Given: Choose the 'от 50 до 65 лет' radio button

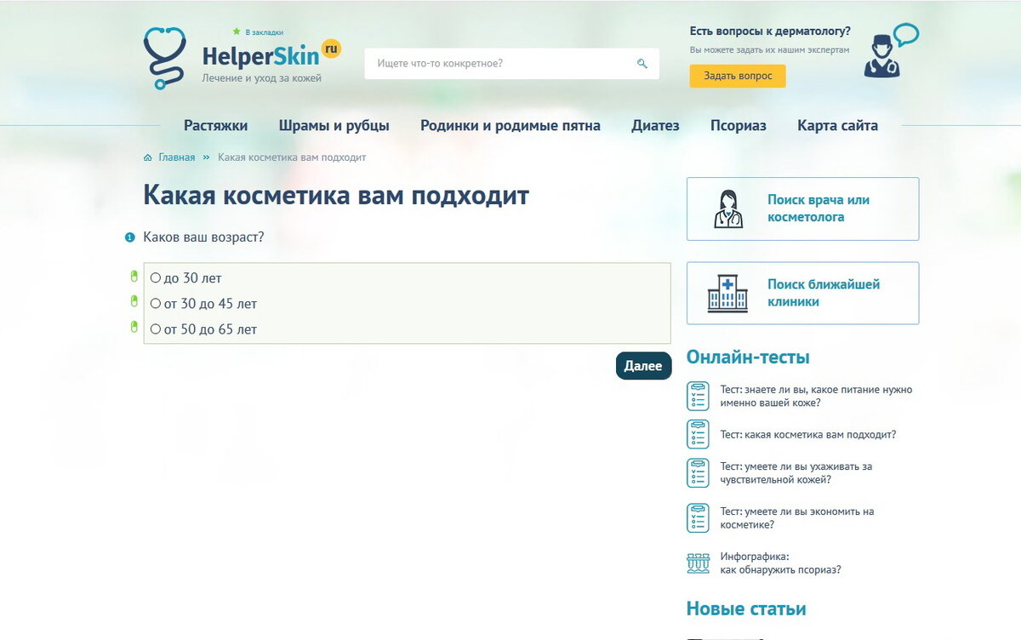Looking at the screenshot, I should (x=156, y=329).
